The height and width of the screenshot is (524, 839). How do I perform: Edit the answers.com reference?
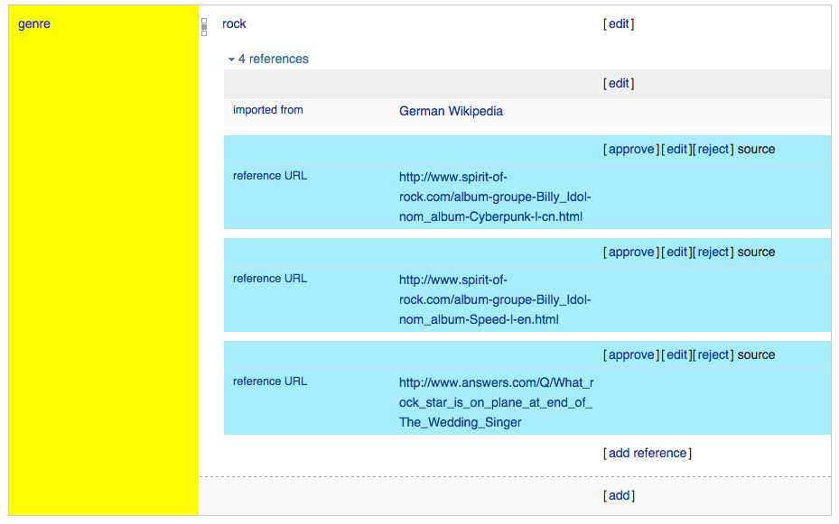click(676, 355)
